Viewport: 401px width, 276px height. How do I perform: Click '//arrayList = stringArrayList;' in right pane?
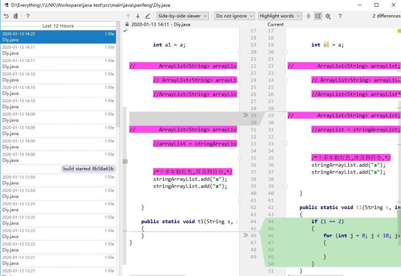tap(356, 129)
